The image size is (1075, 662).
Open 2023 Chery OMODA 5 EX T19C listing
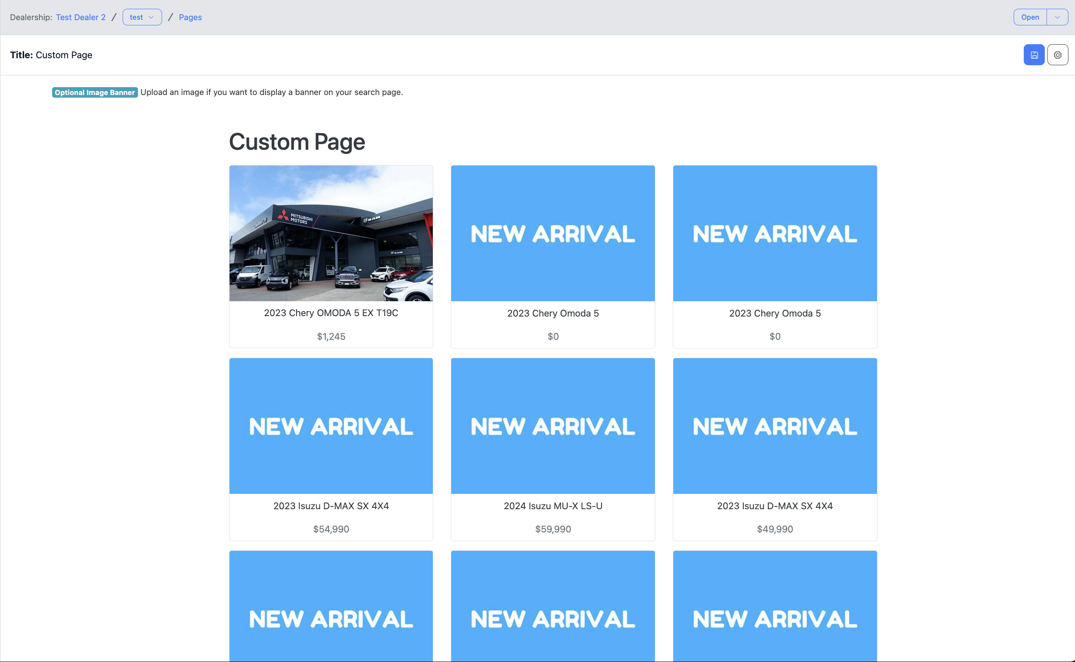[x=331, y=313]
